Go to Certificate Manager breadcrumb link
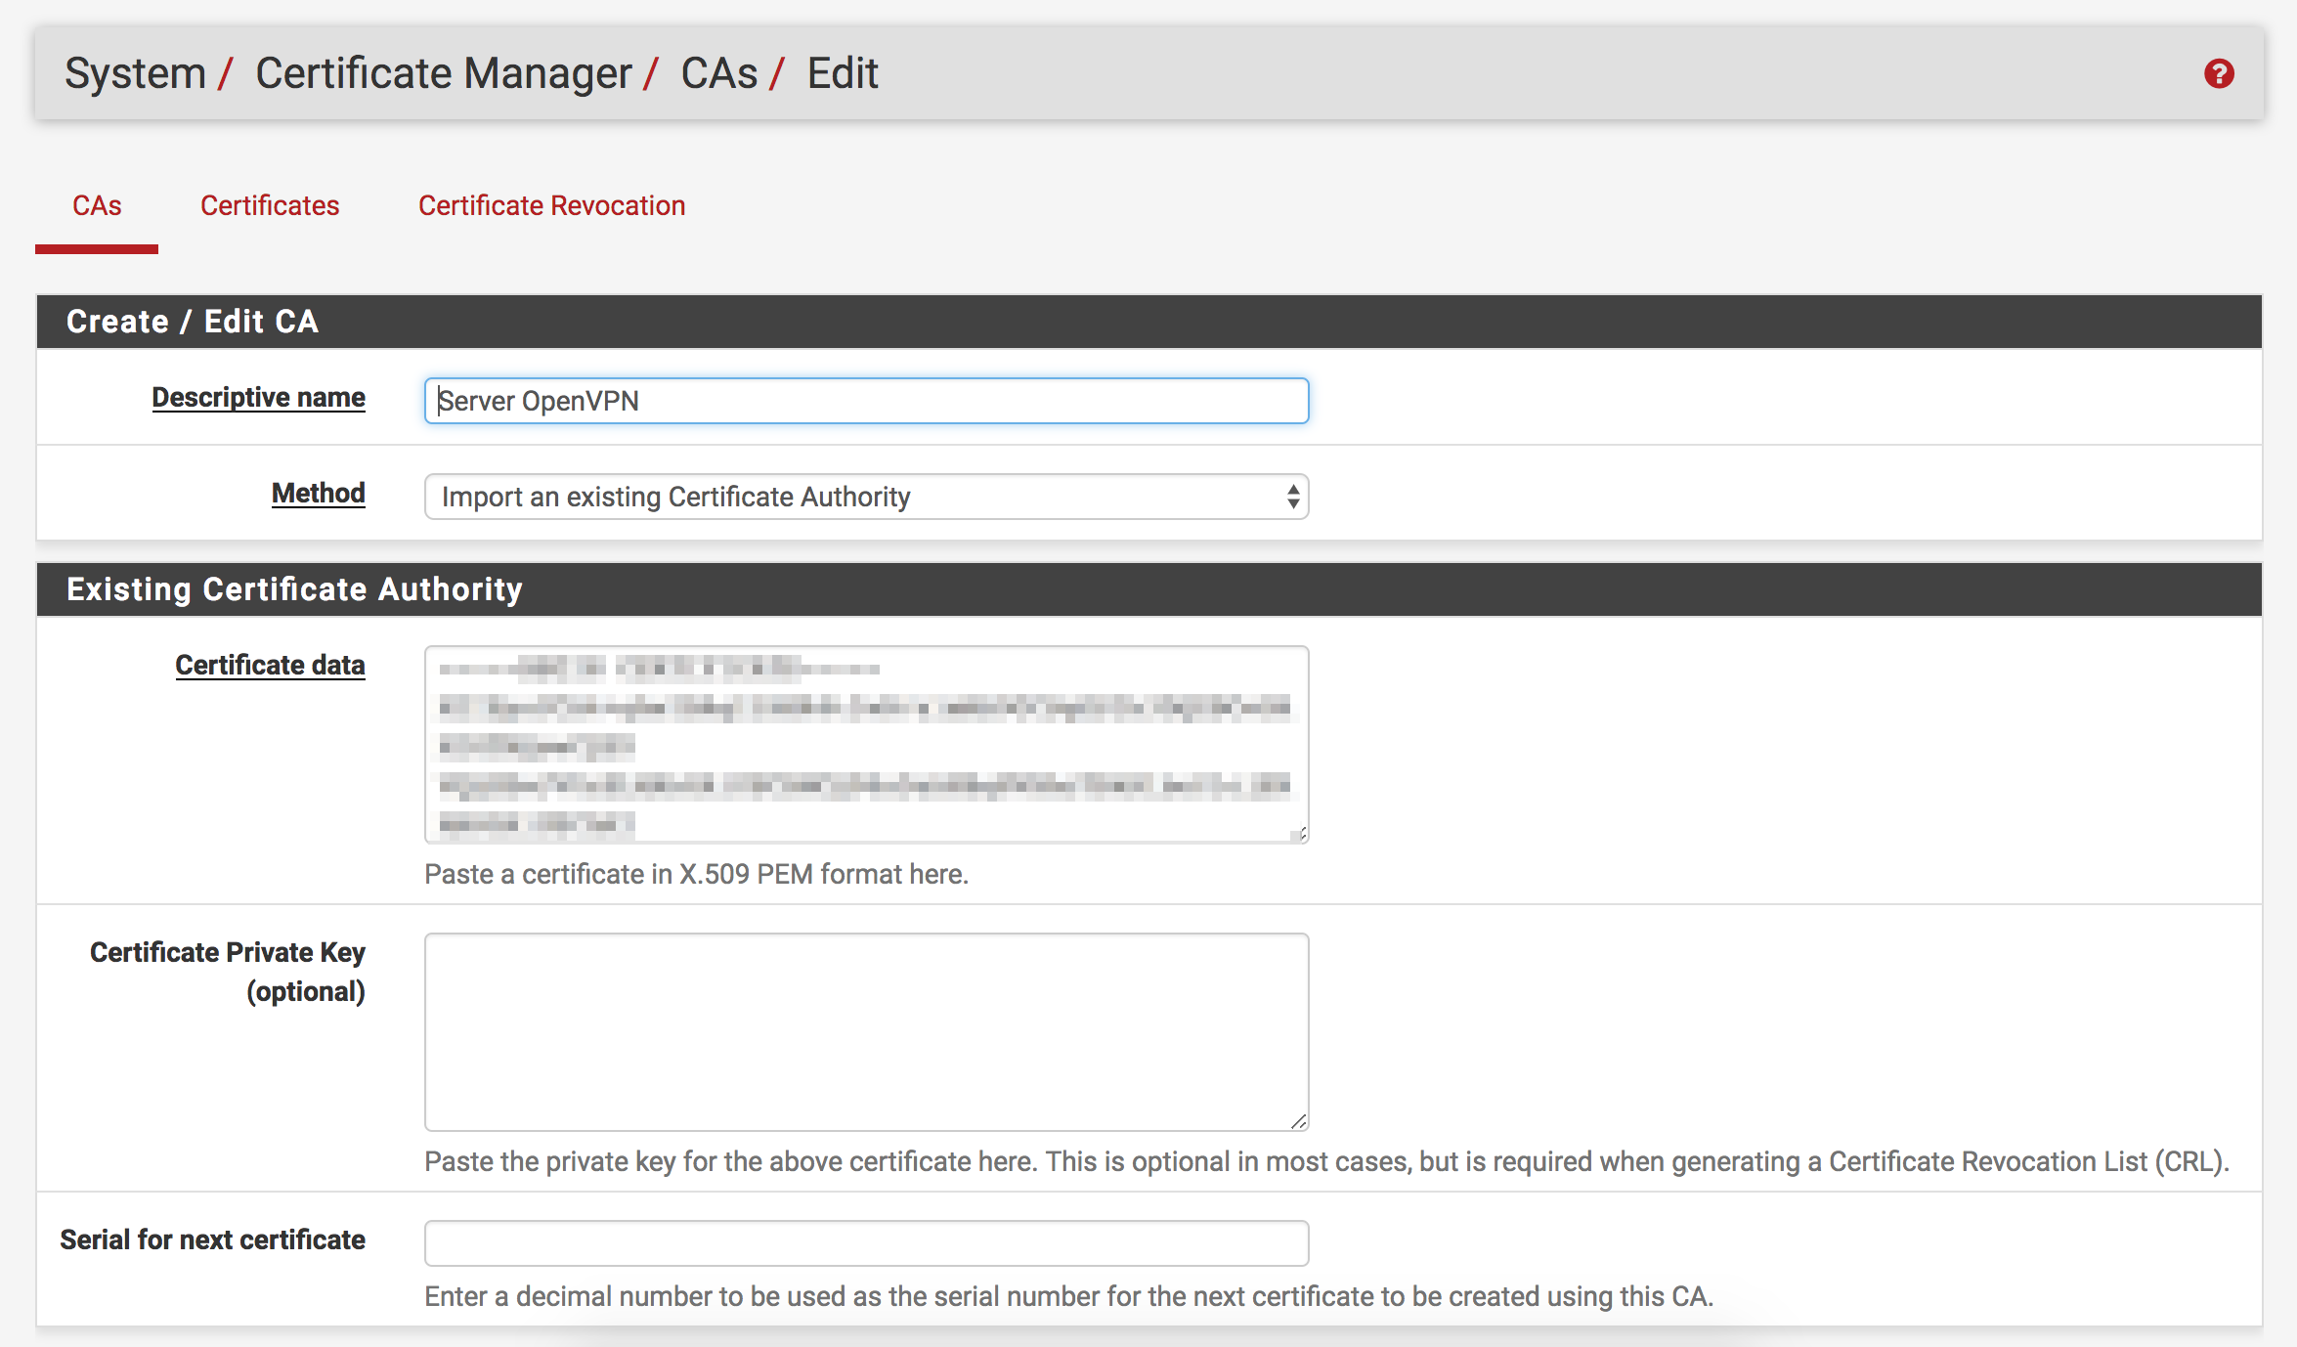This screenshot has width=2297, height=1347. pos(443,73)
